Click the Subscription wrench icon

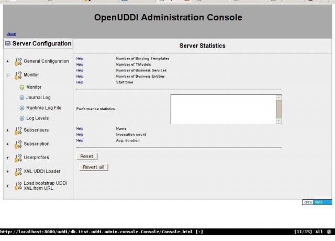pos(18,144)
